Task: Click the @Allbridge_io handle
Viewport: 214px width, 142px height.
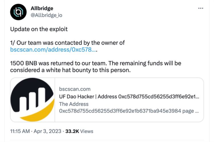Action: click(46, 15)
